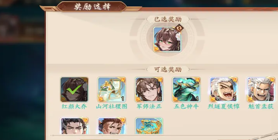This screenshot has height=140, width=278.
Task: Choose the 魁首孟获 hero portrait
Action: (x=261, y=89)
